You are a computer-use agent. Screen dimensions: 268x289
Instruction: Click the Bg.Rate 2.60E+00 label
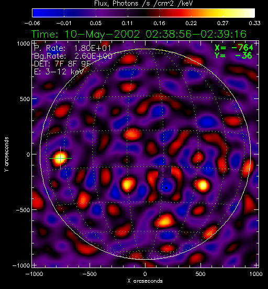(73, 56)
